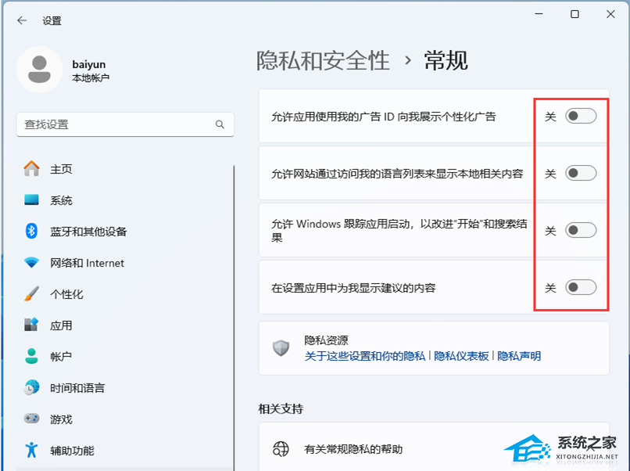This screenshot has height=471, width=630.
Task: Open the 隐私声明 link
Action: coord(519,356)
